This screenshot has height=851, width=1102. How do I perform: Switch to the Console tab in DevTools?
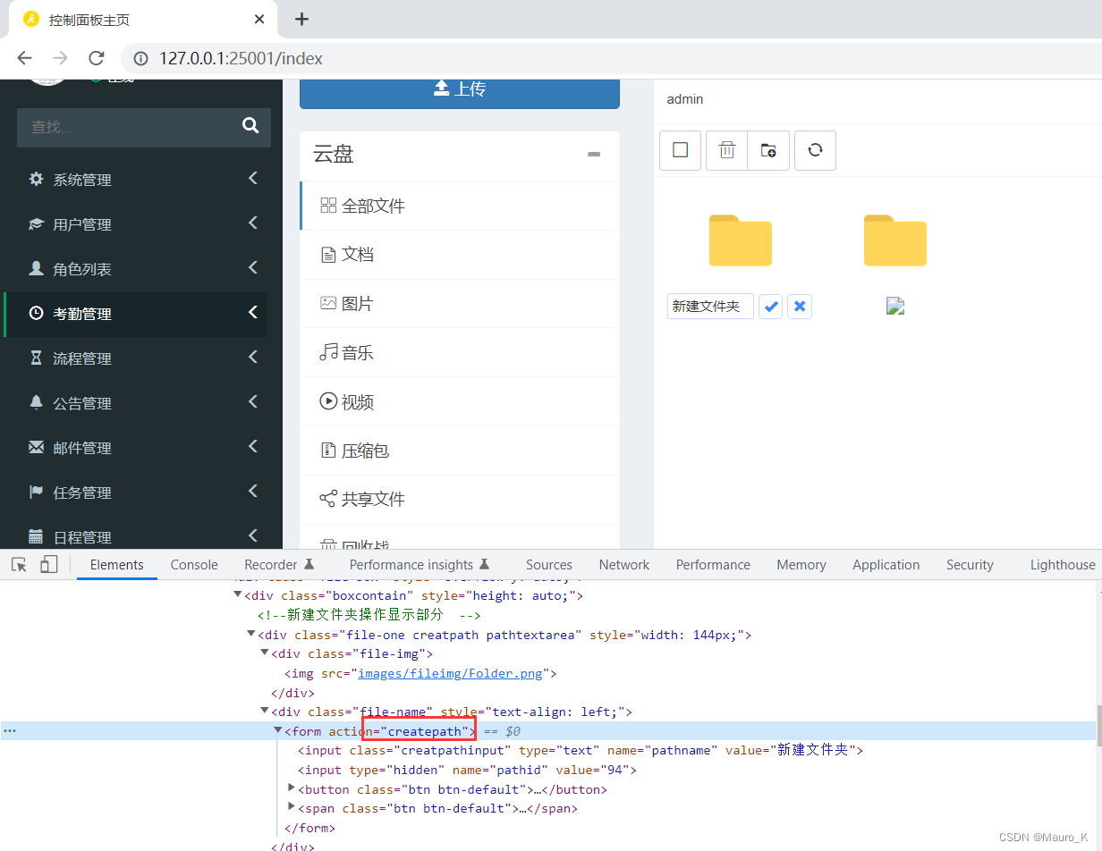pyautogui.click(x=193, y=564)
